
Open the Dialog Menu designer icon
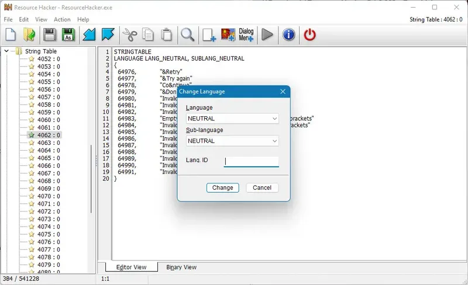point(246,34)
